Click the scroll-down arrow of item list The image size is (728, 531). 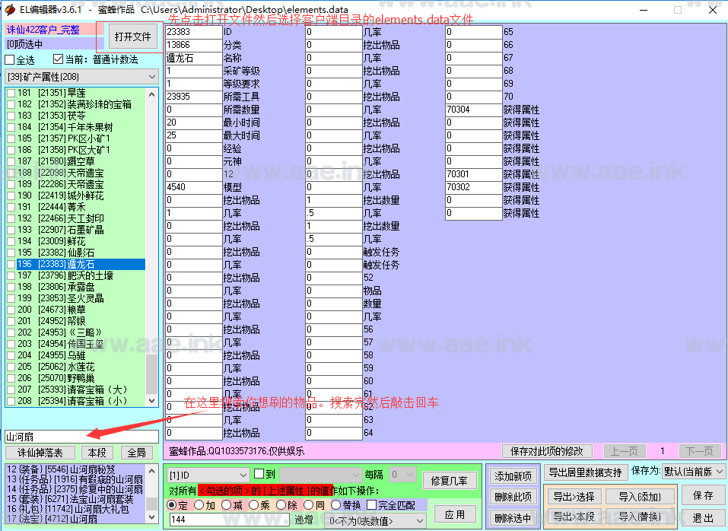point(152,401)
